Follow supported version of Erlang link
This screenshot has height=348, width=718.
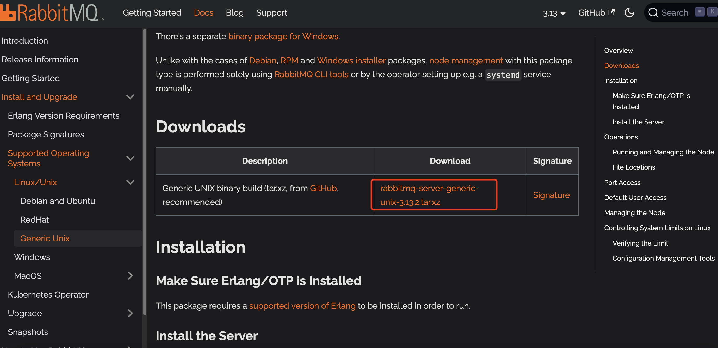(302, 306)
